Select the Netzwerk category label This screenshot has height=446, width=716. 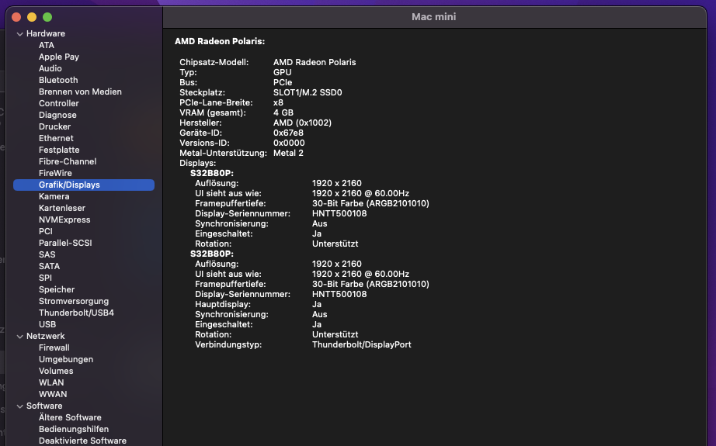click(x=46, y=336)
